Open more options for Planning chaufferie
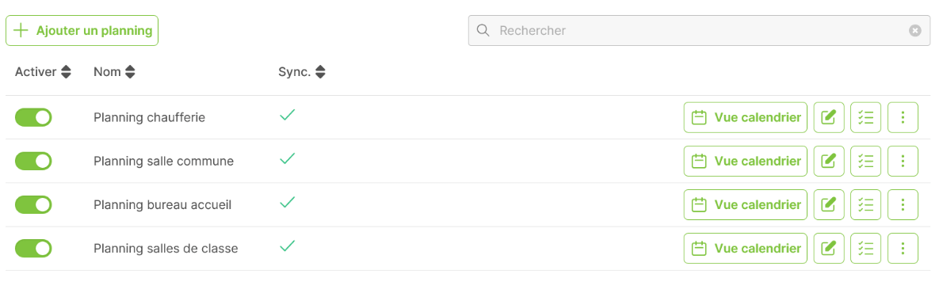The height and width of the screenshot is (293, 943). tap(903, 117)
